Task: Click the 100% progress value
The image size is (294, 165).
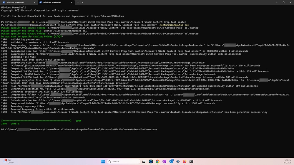Action: (78, 121)
